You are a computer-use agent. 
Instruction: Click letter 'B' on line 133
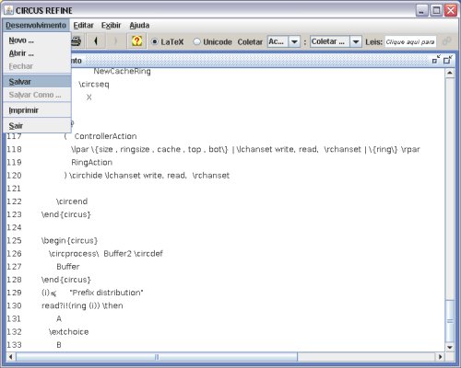[x=59, y=345]
